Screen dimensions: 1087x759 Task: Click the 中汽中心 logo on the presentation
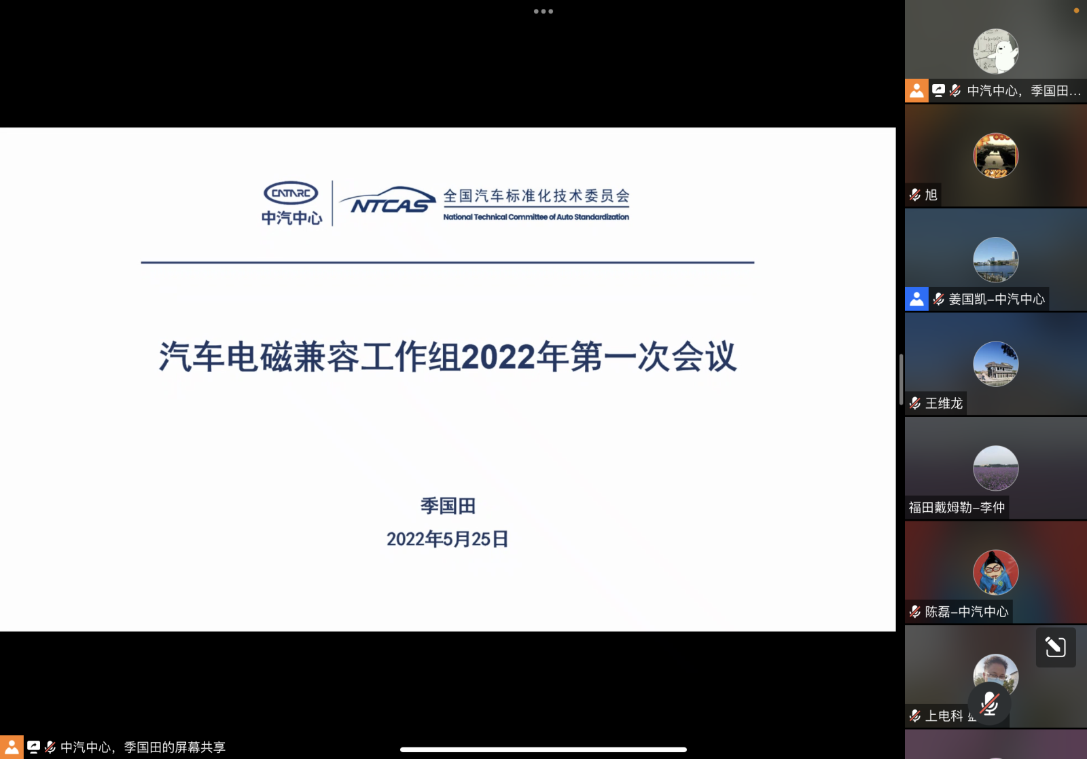tap(291, 200)
